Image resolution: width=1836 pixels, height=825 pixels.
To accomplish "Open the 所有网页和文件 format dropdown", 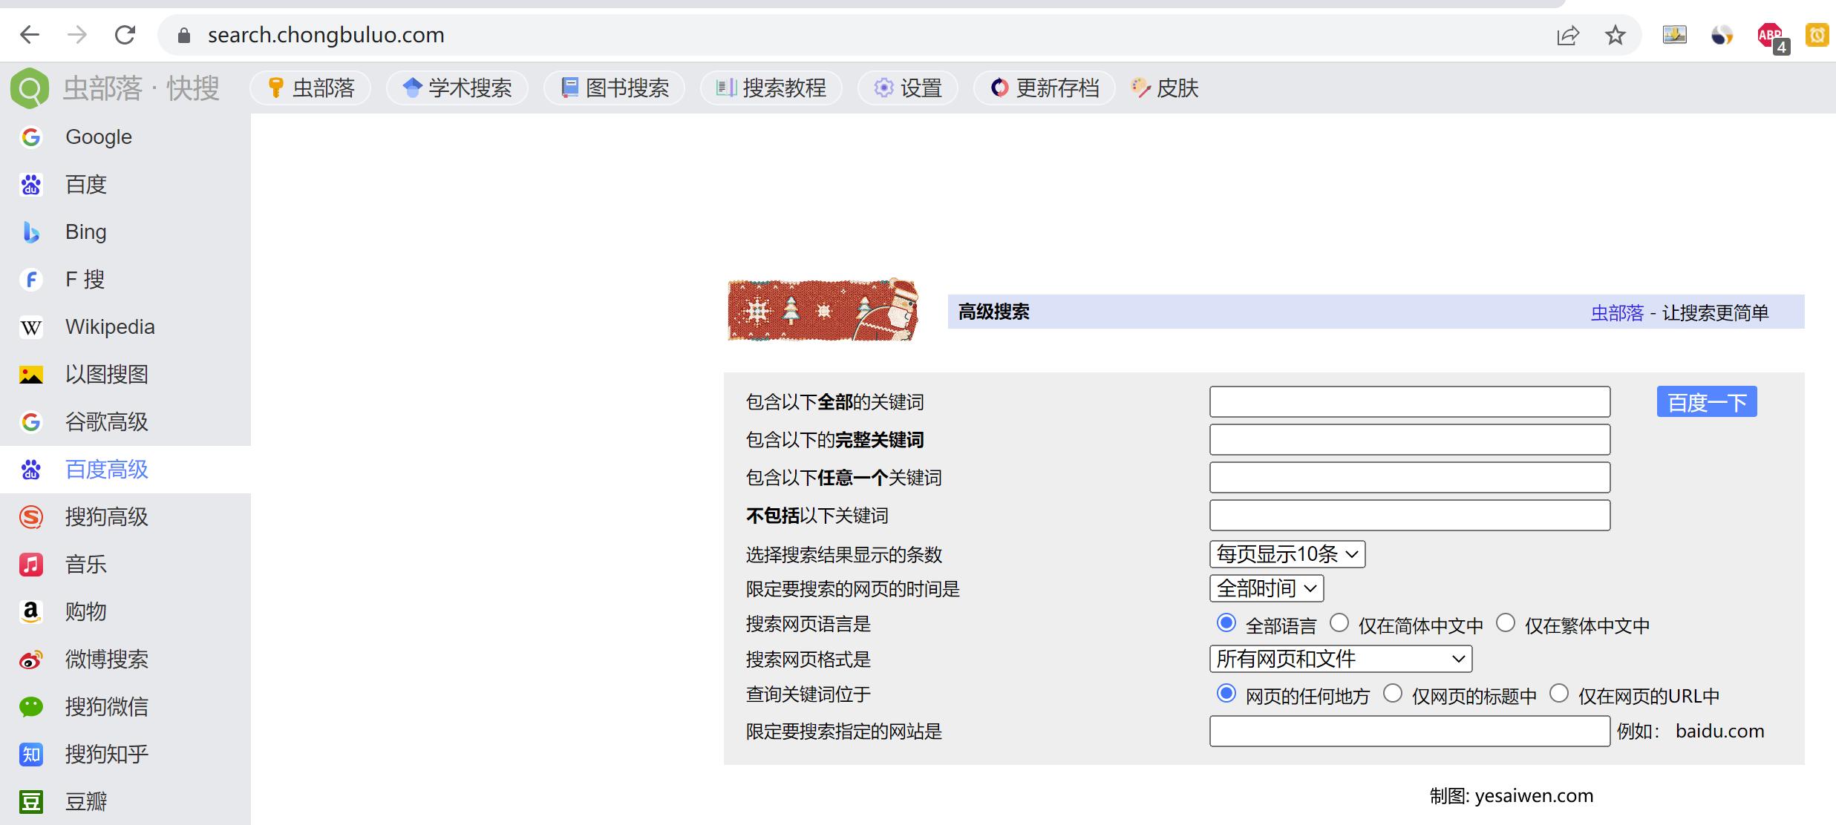I will [x=1340, y=659].
